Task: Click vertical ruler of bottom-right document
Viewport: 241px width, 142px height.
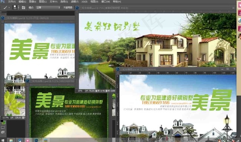Action: (118, 106)
